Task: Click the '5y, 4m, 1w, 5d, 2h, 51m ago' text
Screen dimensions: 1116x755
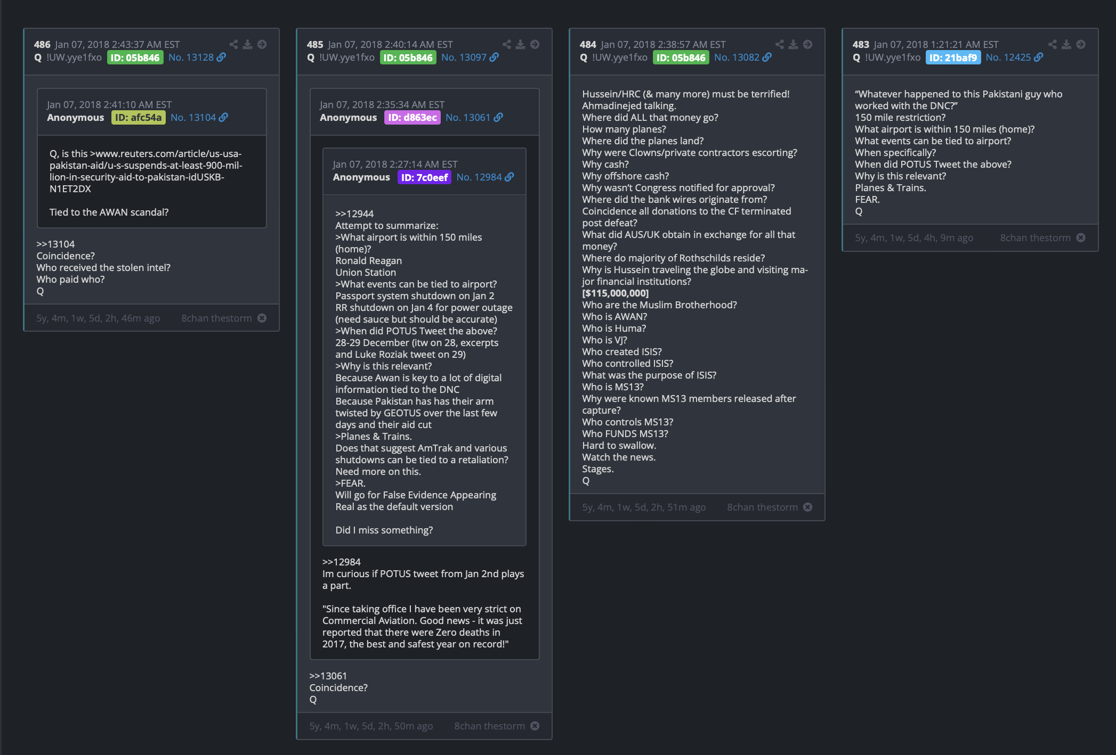Action: pyautogui.click(x=644, y=507)
